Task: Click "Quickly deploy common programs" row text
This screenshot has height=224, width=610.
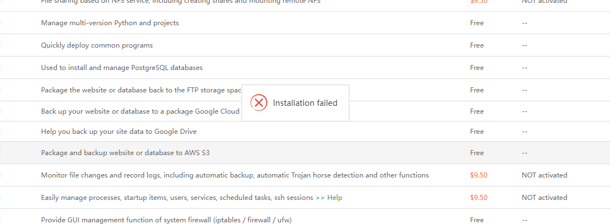Action: [x=97, y=45]
